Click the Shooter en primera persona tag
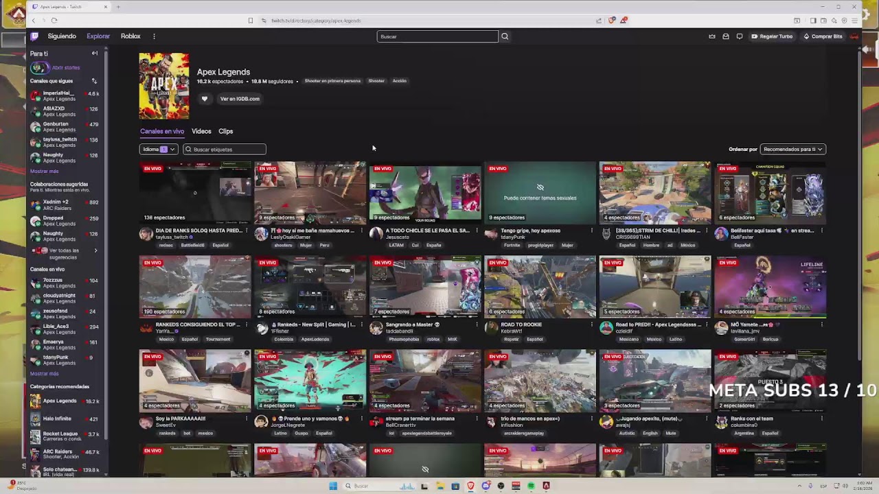 tap(332, 81)
